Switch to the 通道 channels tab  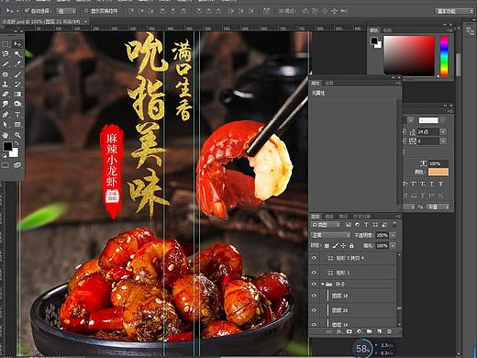coord(329,217)
